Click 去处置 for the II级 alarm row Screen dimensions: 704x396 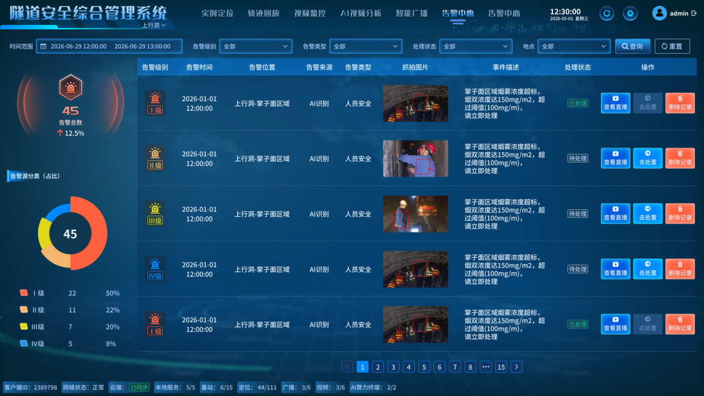648,158
